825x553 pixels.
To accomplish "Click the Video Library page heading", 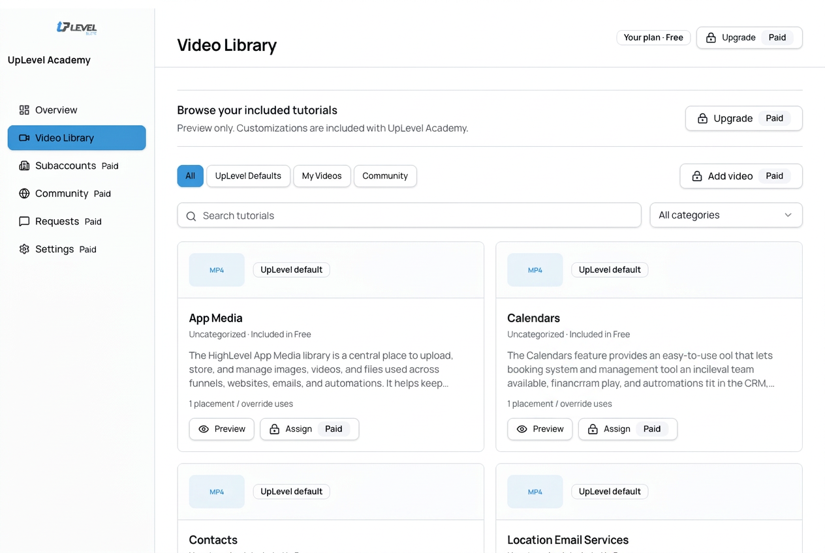I will click(x=227, y=45).
